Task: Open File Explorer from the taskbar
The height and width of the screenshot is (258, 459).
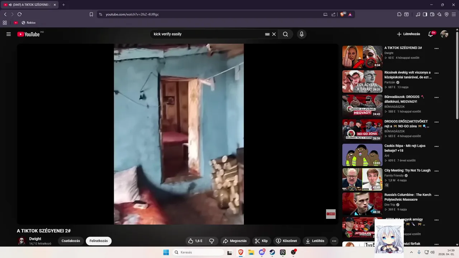Action: [x=251, y=252]
